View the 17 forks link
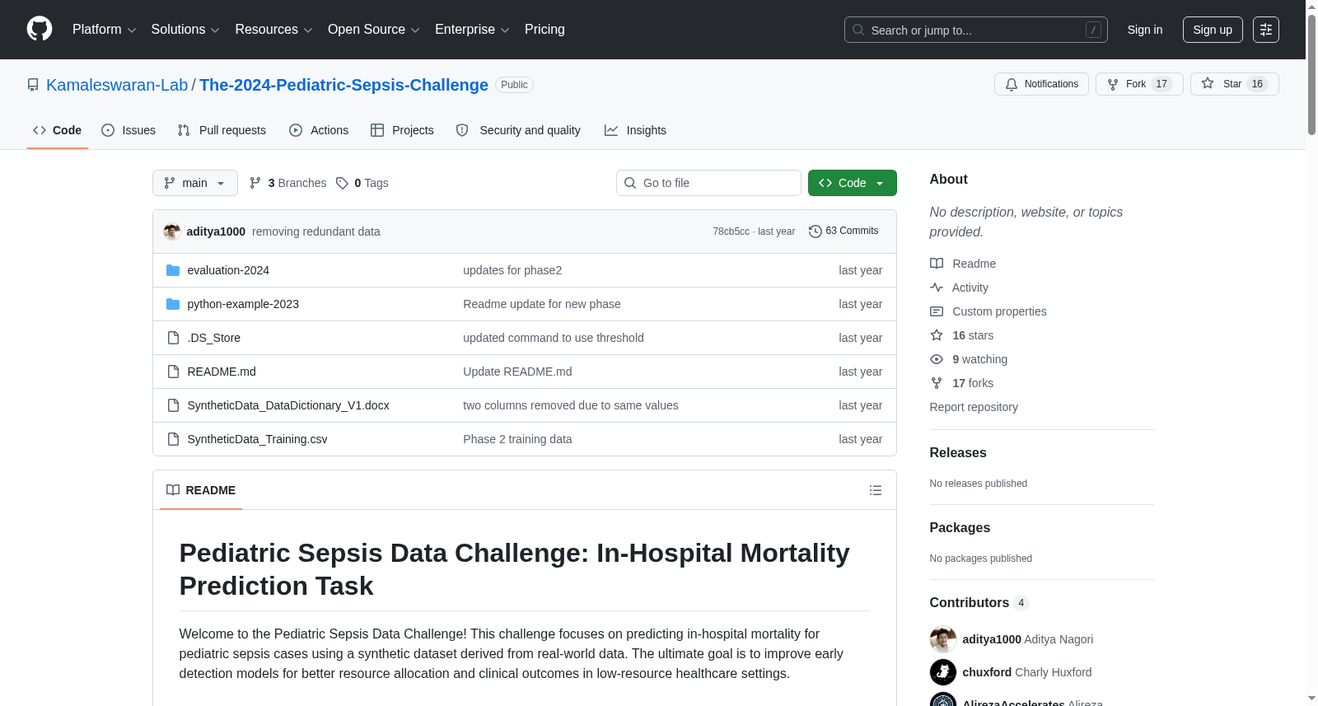The height and width of the screenshot is (706, 1318). point(962,383)
